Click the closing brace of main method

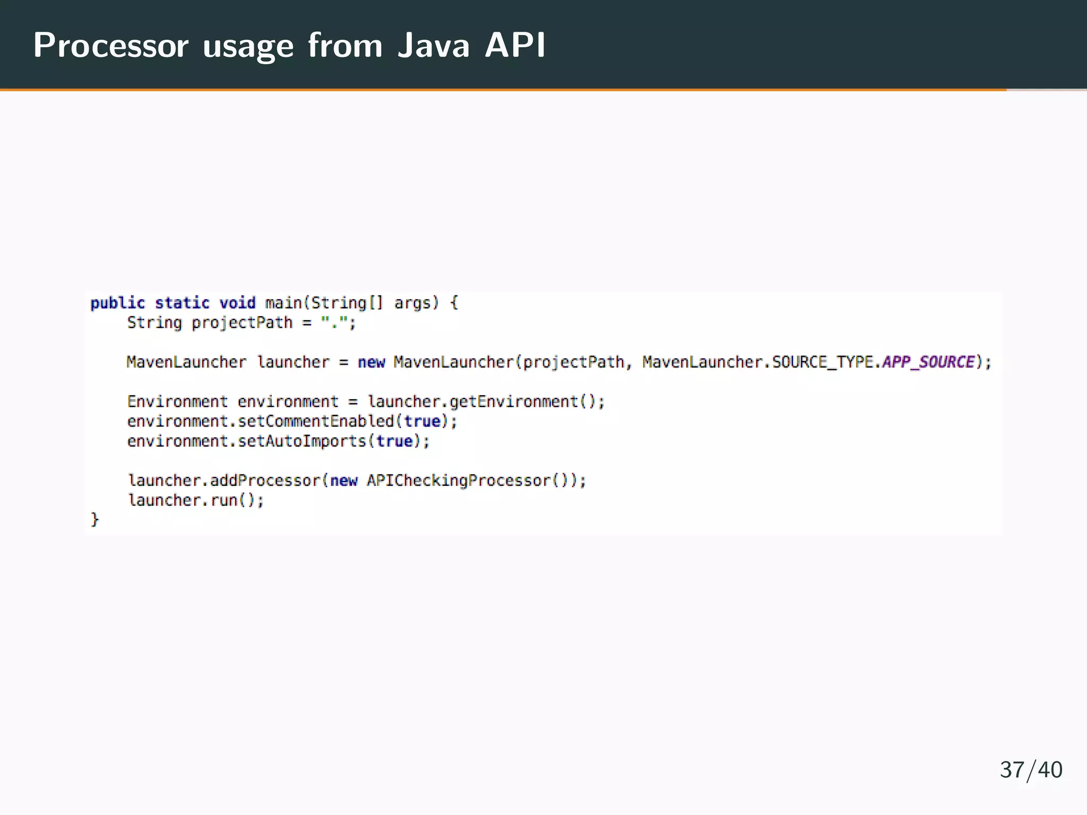[x=94, y=519]
